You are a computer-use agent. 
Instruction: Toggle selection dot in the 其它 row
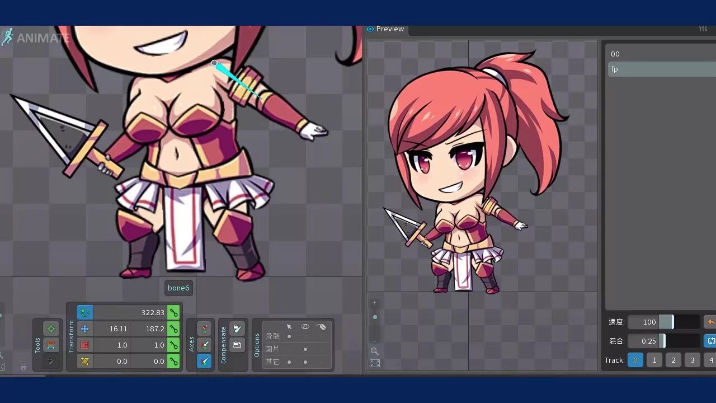289,362
